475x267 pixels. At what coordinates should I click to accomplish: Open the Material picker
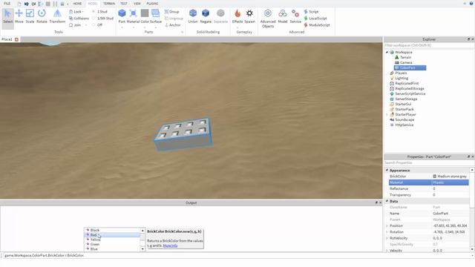tap(133, 16)
